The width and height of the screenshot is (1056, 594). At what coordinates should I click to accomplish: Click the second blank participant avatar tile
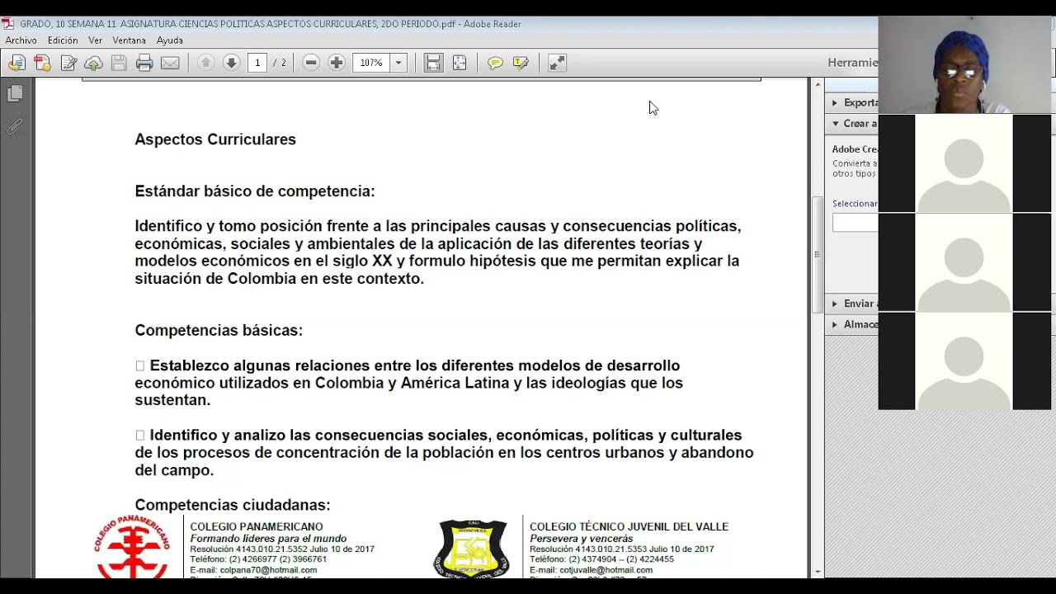[965, 262]
